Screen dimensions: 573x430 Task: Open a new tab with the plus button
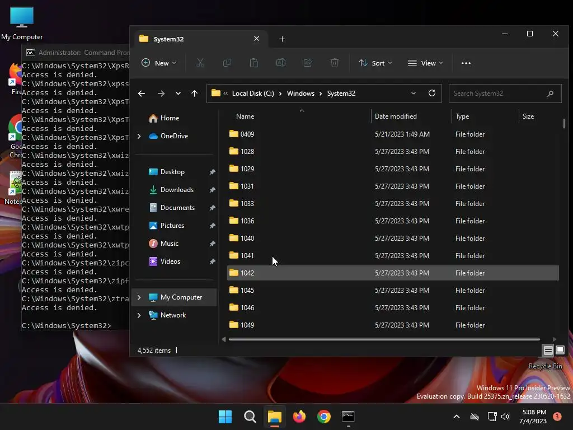(x=282, y=39)
